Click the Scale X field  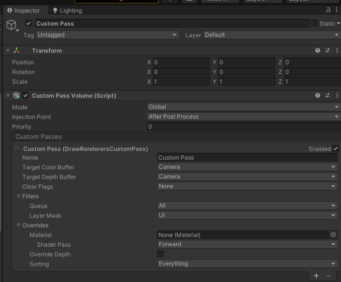181,82
